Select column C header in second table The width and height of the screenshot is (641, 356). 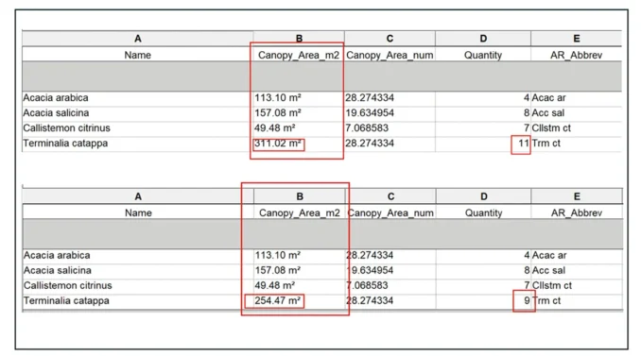click(390, 196)
